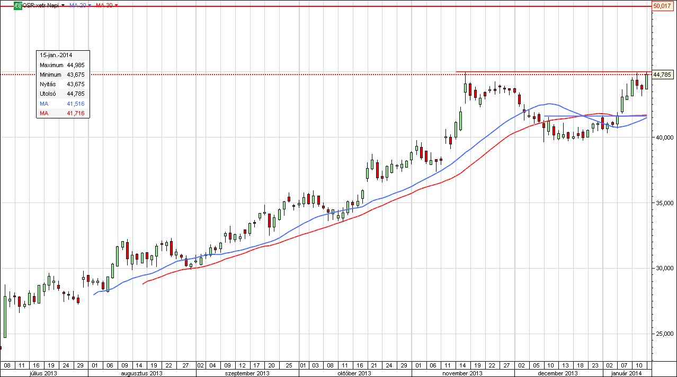Click the július 2013 month label
The image size is (677, 377).
[43, 373]
